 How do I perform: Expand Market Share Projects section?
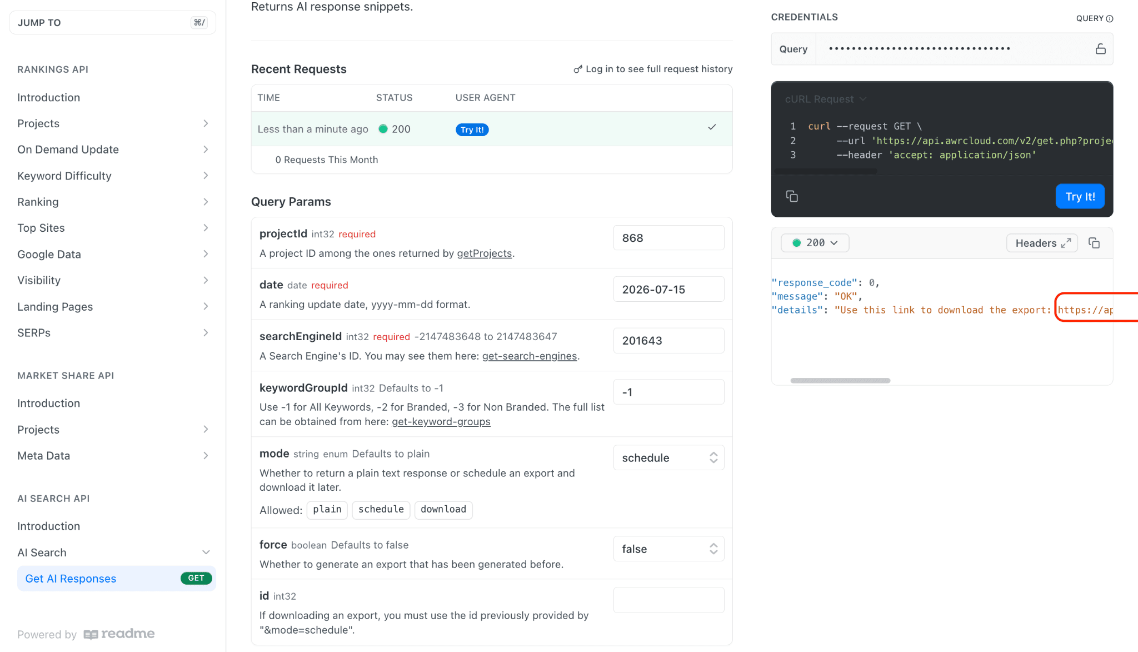206,429
